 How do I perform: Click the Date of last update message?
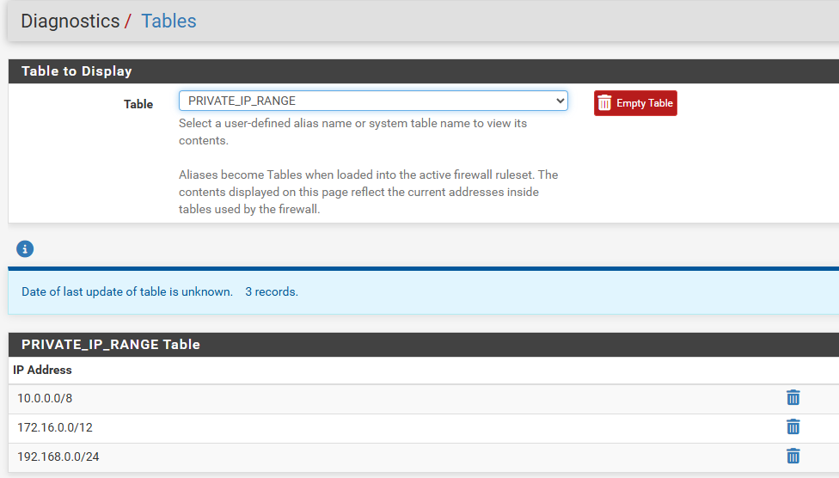127,291
